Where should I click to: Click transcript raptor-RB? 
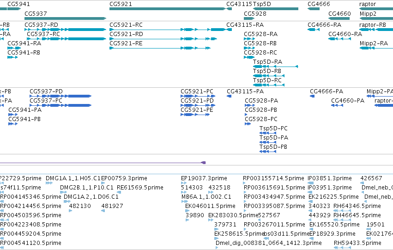pyautogui.click(x=376, y=30)
